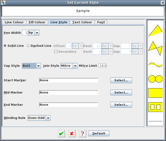Select the solid yellow rectangle sample

pyautogui.click(x=155, y=93)
